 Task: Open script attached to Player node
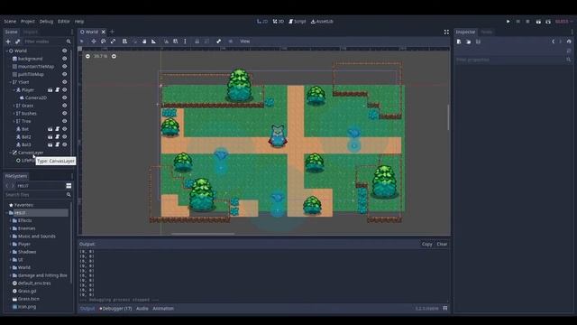click(58, 90)
